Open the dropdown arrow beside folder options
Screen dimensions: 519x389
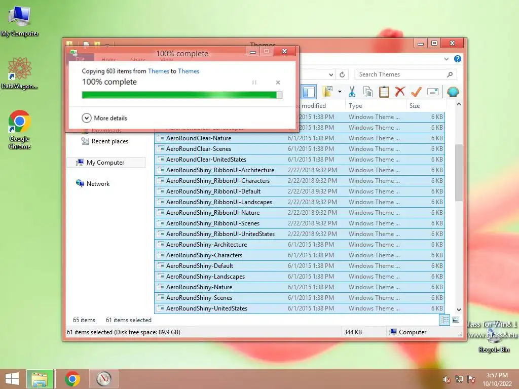coord(340,92)
